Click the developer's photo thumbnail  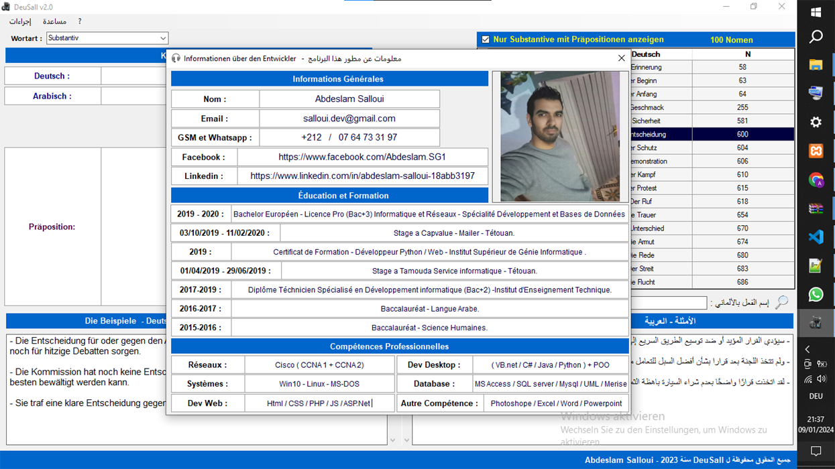click(x=560, y=137)
